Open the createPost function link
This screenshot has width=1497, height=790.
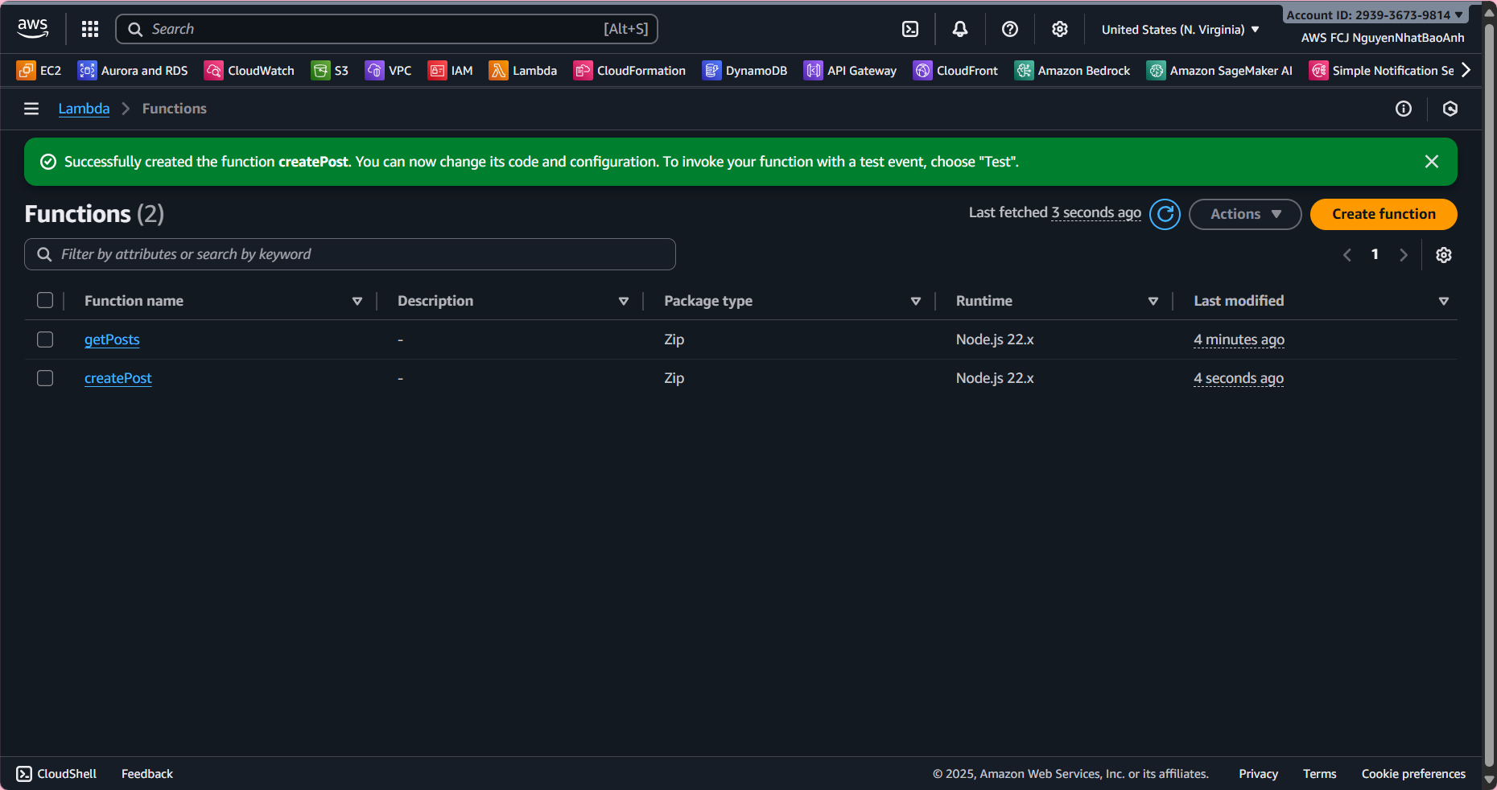point(118,378)
